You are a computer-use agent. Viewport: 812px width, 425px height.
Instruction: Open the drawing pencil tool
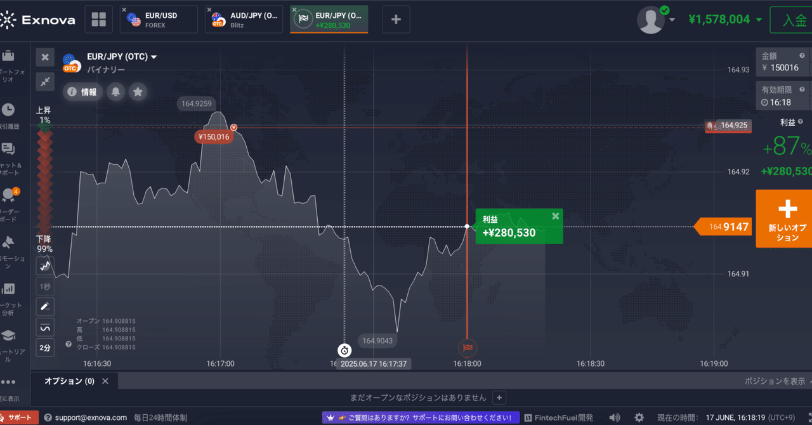click(45, 307)
